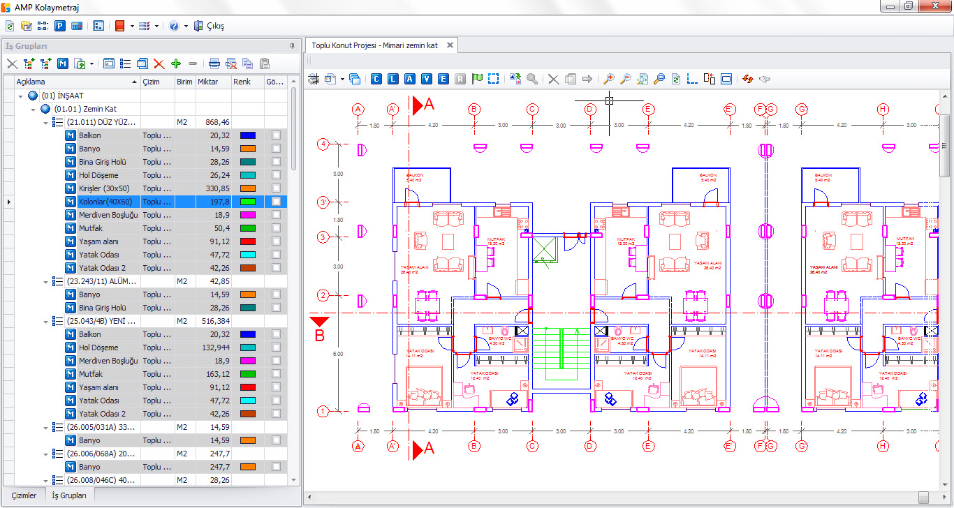Click the Çıkış exit button
954x508 pixels.
210,26
